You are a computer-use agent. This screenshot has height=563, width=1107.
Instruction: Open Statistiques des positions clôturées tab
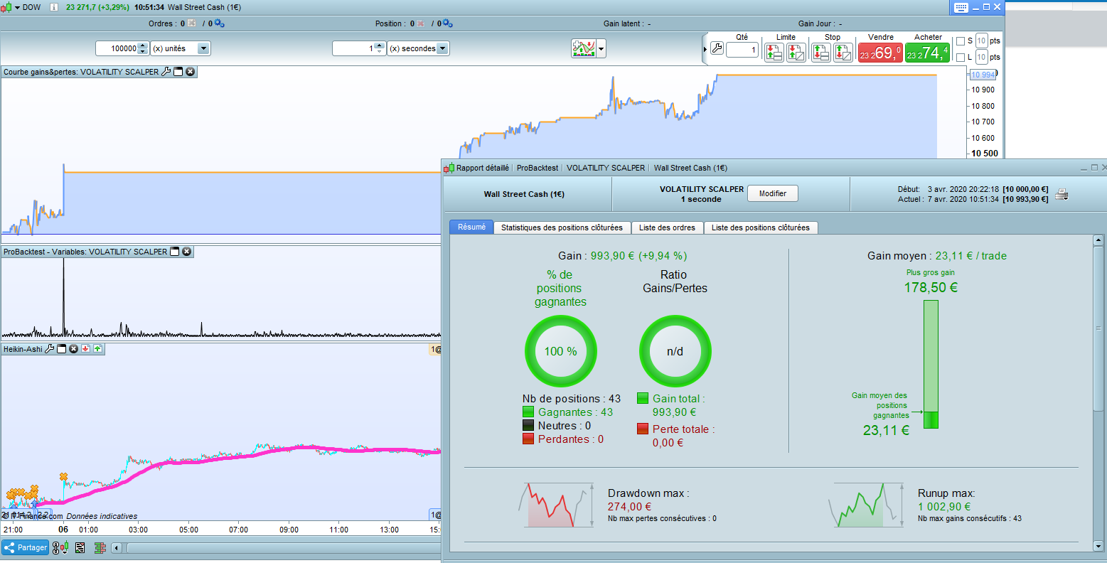[562, 227]
